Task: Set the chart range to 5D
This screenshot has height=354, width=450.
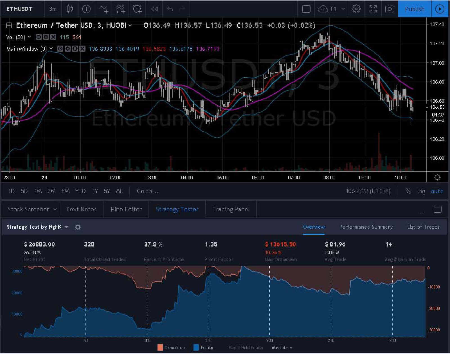Action: coord(24,191)
